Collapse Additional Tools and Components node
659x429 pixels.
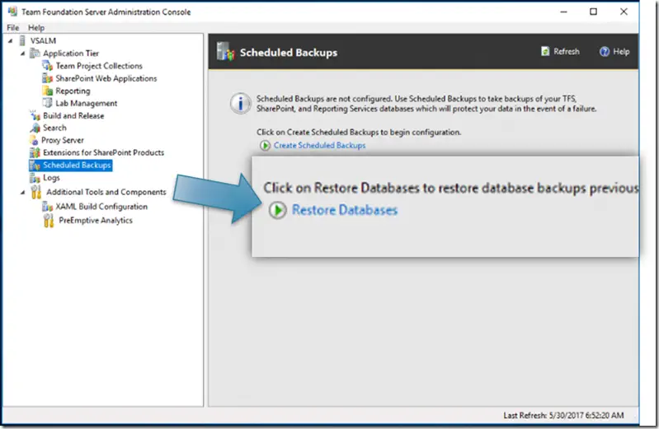coord(23,192)
